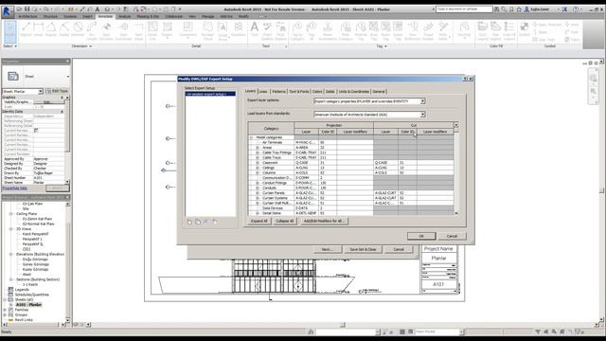Switch to the Colors tab
Image resolution: width=606 pixels, height=341 pixels.
317,92
